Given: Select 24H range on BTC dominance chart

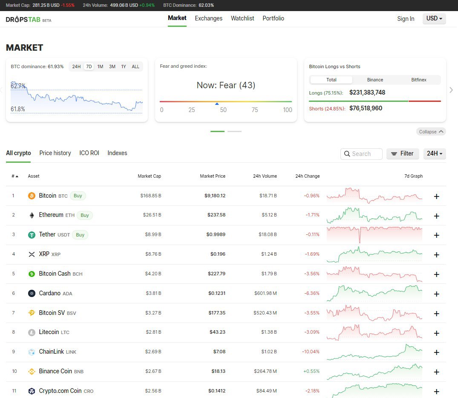Looking at the screenshot, I should [x=76, y=66].
